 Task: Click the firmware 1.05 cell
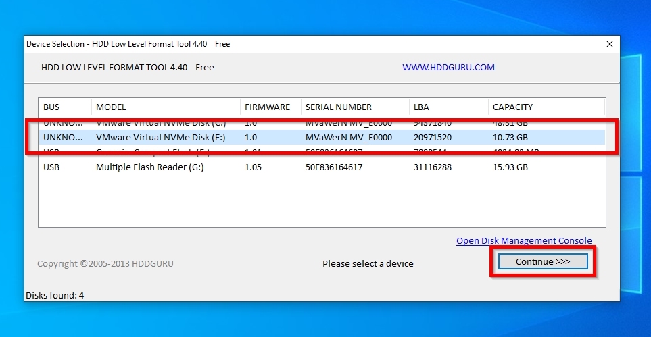coord(253,167)
